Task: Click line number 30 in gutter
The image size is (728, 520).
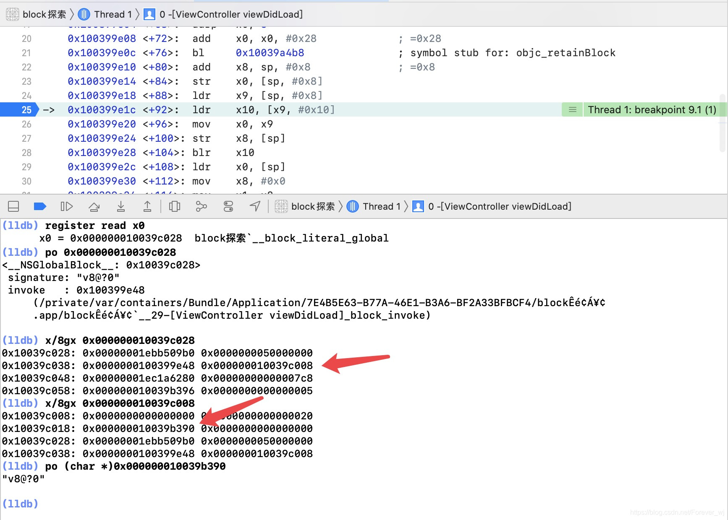Action: coord(26,181)
